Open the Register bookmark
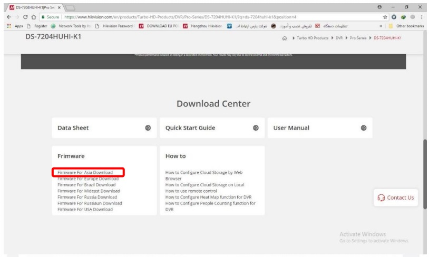Viewport: 429px width, 257px height. point(37,26)
